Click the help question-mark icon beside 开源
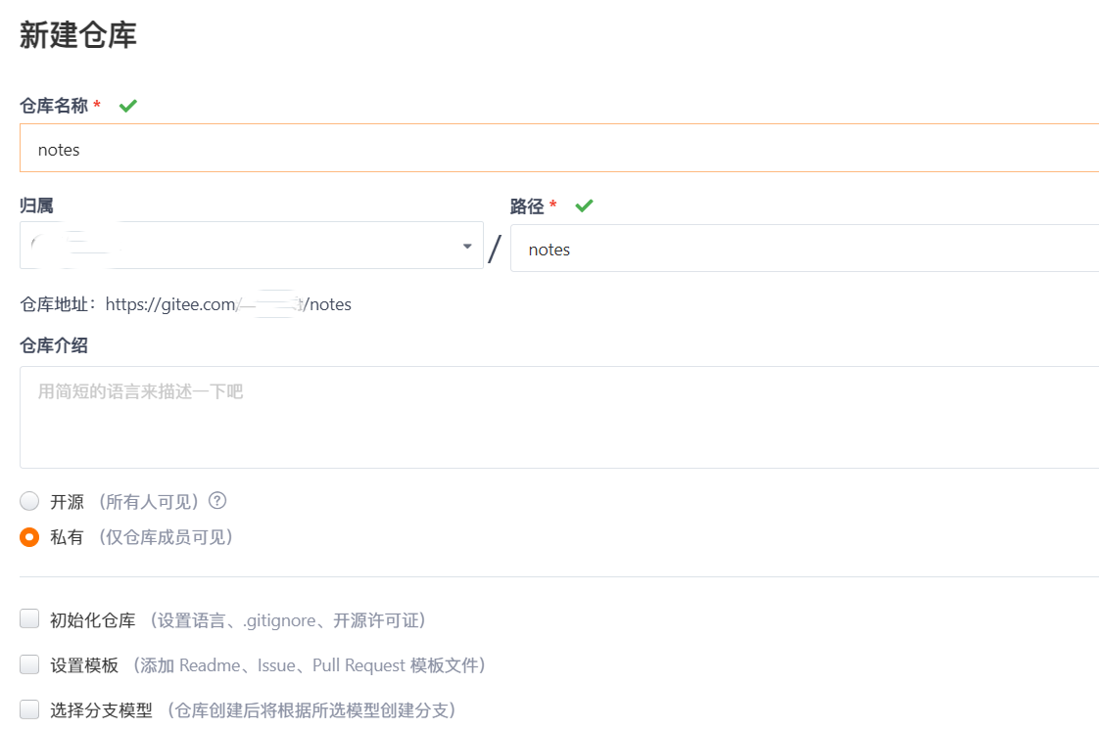 click(216, 501)
